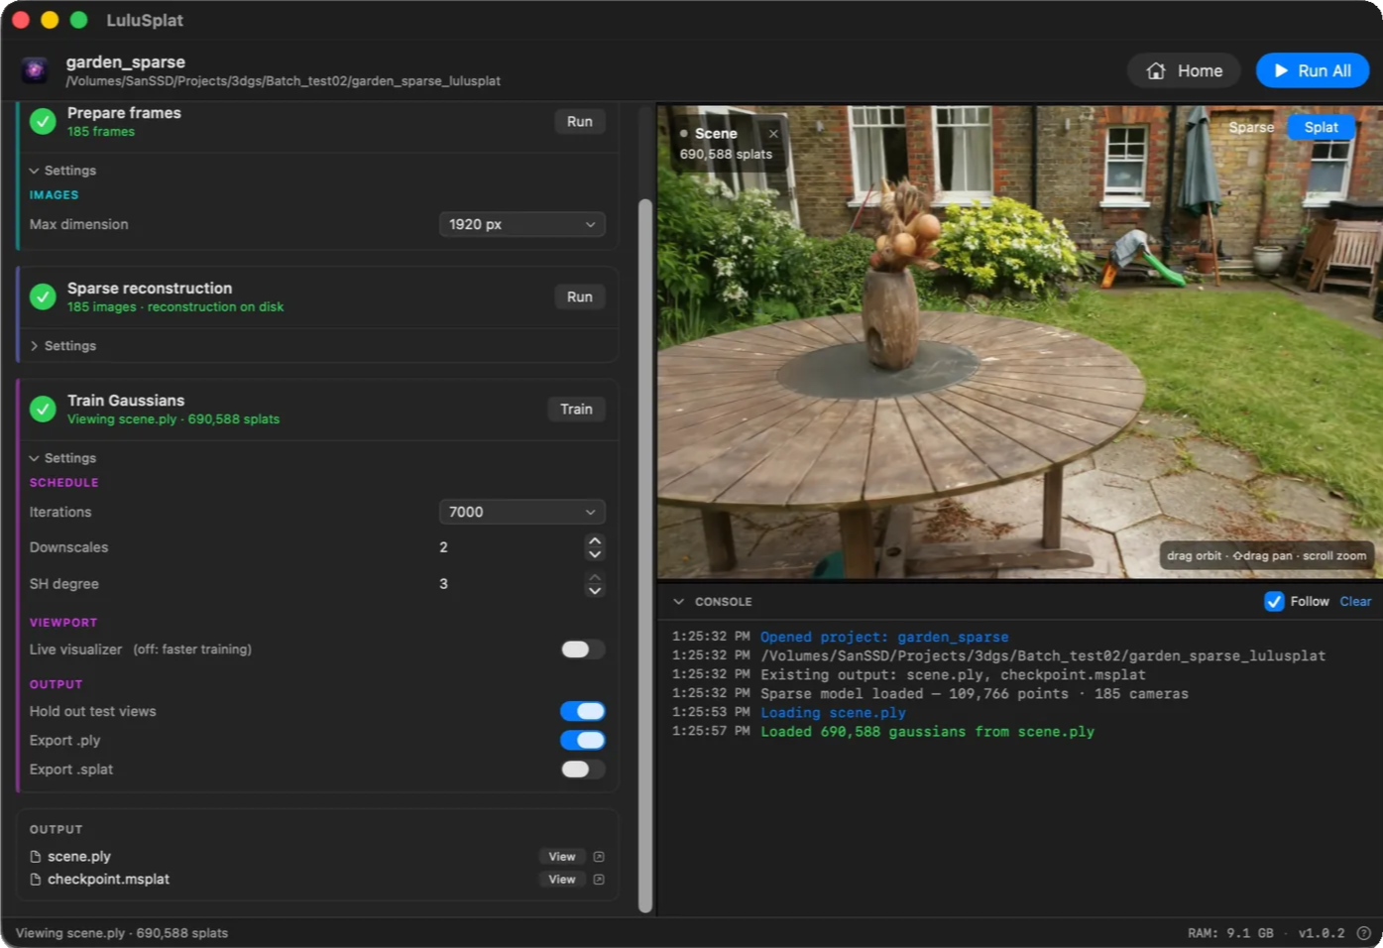Disable Hold out test views switch
1383x948 pixels.
coord(583,711)
